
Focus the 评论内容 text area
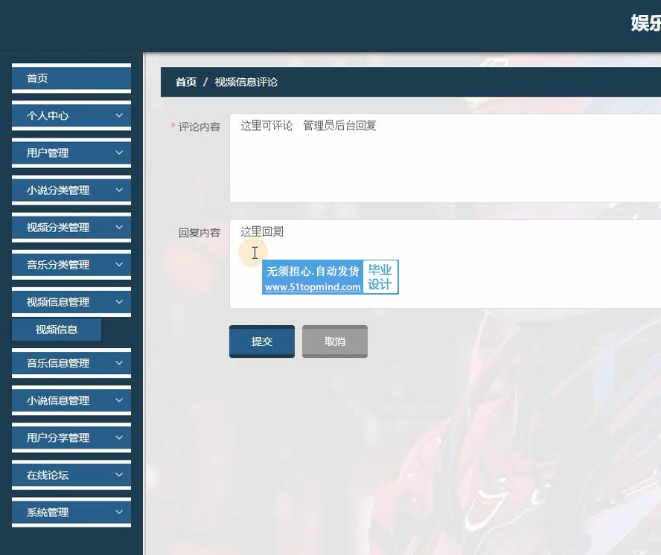click(445, 158)
